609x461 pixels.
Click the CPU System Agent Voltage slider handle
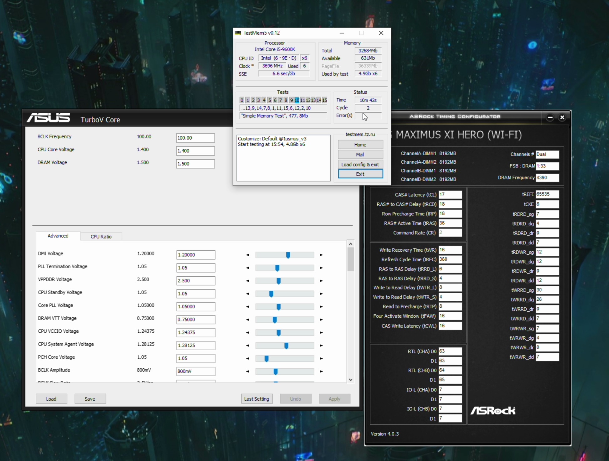[x=286, y=346]
